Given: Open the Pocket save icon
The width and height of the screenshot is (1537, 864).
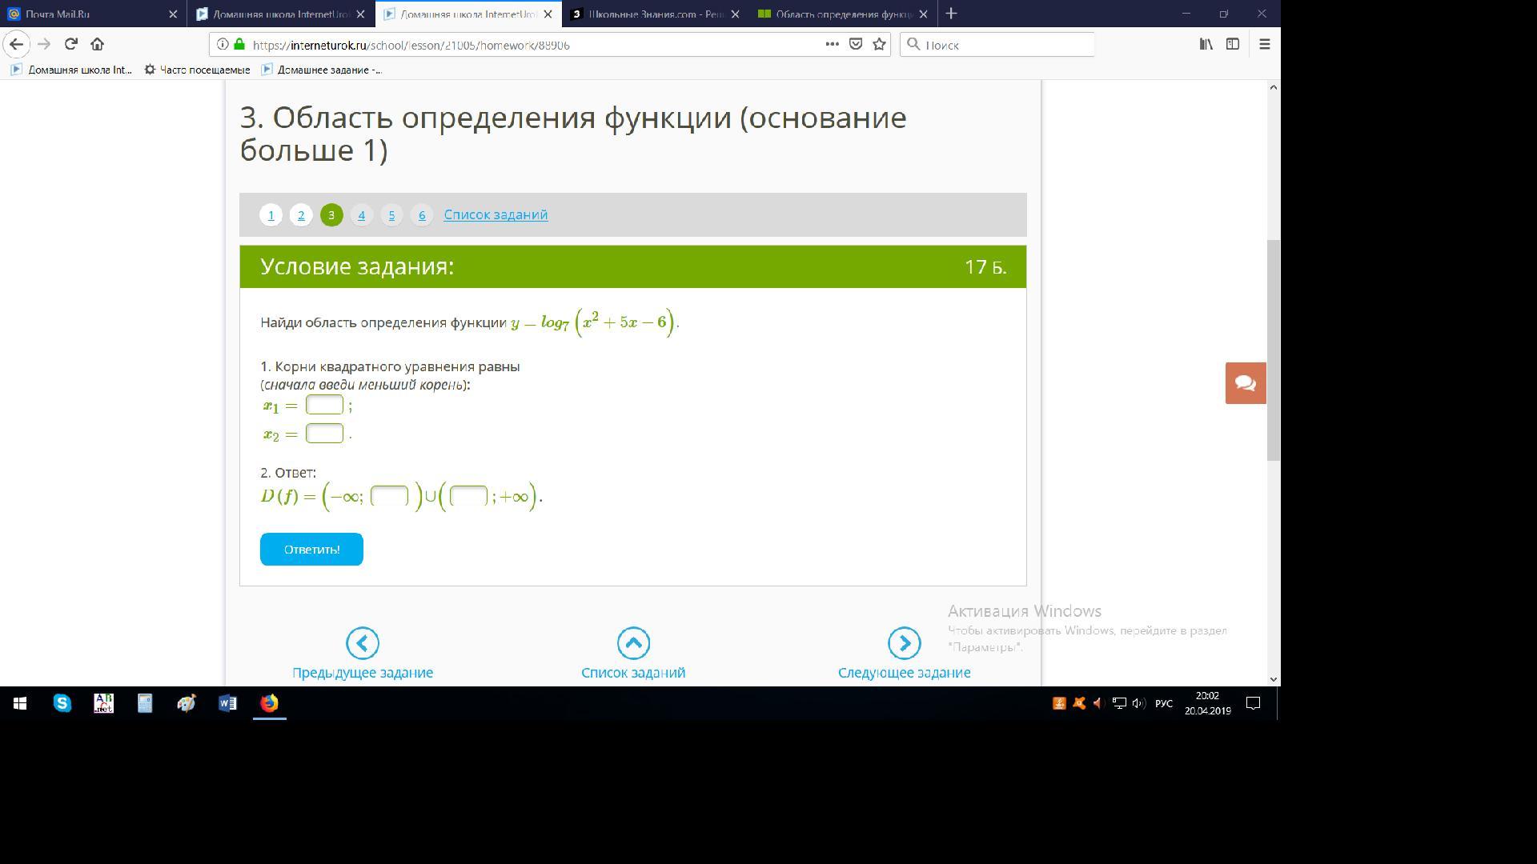Looking at the screenshot, I should click(855, 44).
